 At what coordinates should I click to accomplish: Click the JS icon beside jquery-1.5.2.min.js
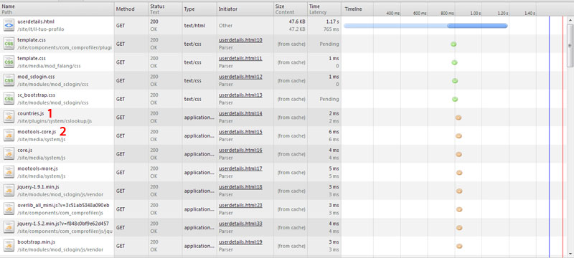click(9, 227)
